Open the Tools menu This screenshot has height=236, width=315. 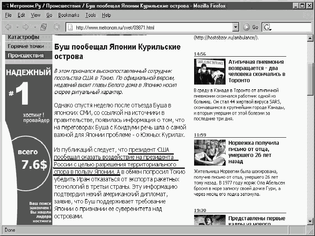tap(91, 15)
